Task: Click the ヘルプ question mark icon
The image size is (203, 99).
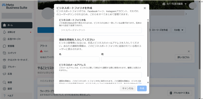Action: (x=4, y=96)
